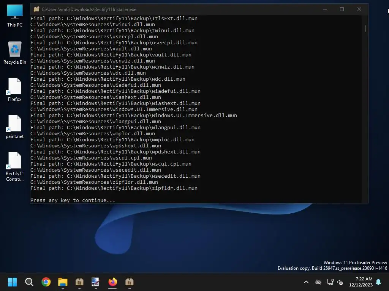
Task: Open the network tray icon
Action: click(330, 282)
